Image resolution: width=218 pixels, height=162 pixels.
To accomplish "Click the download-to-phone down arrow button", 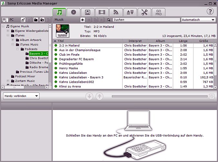I will click(89, 96).
